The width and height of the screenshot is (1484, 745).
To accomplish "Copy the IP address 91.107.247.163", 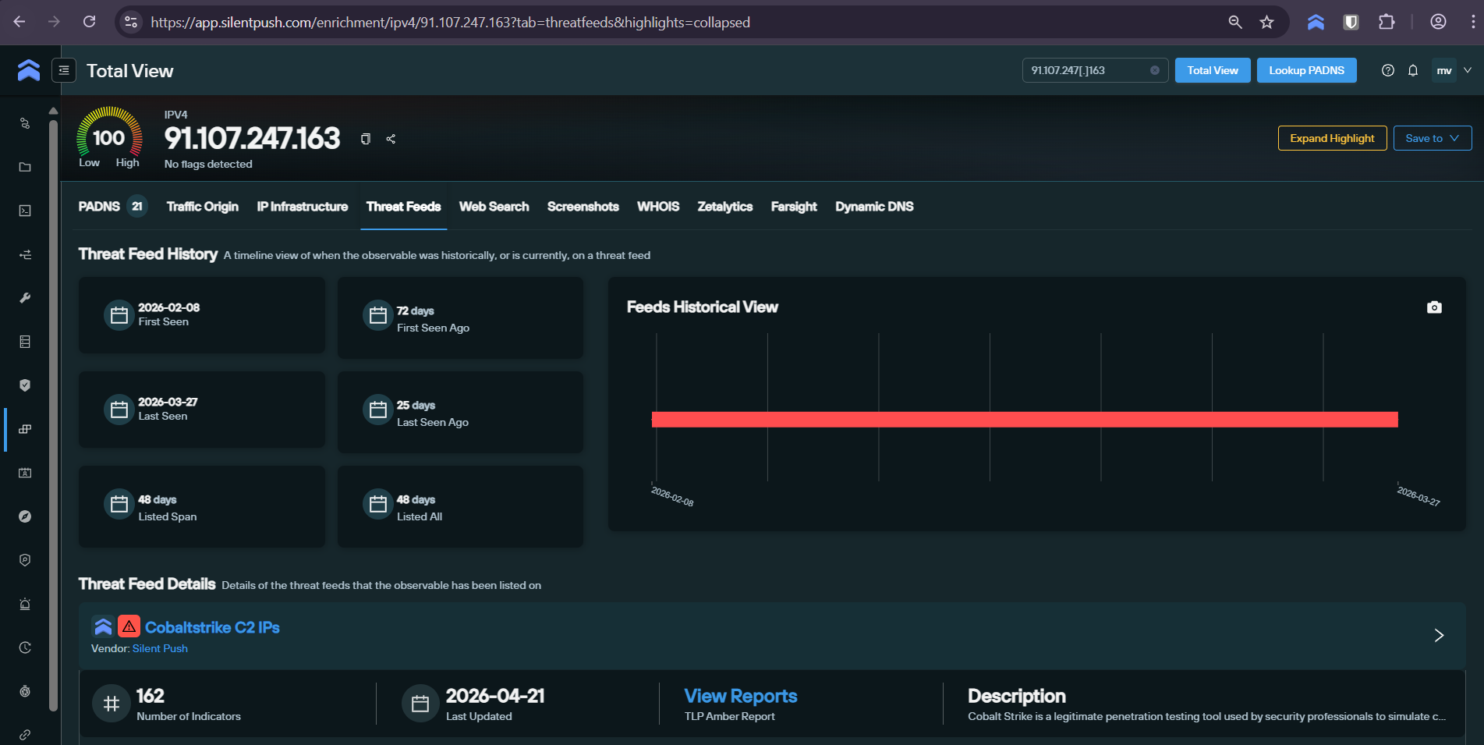I will click(x=365, y=138).
